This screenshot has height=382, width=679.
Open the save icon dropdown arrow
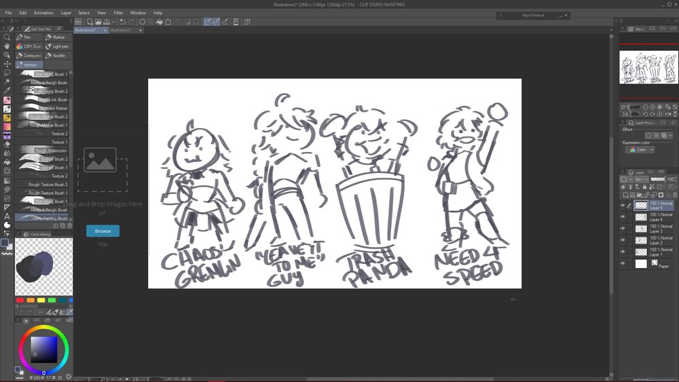[x=113, y=22]
